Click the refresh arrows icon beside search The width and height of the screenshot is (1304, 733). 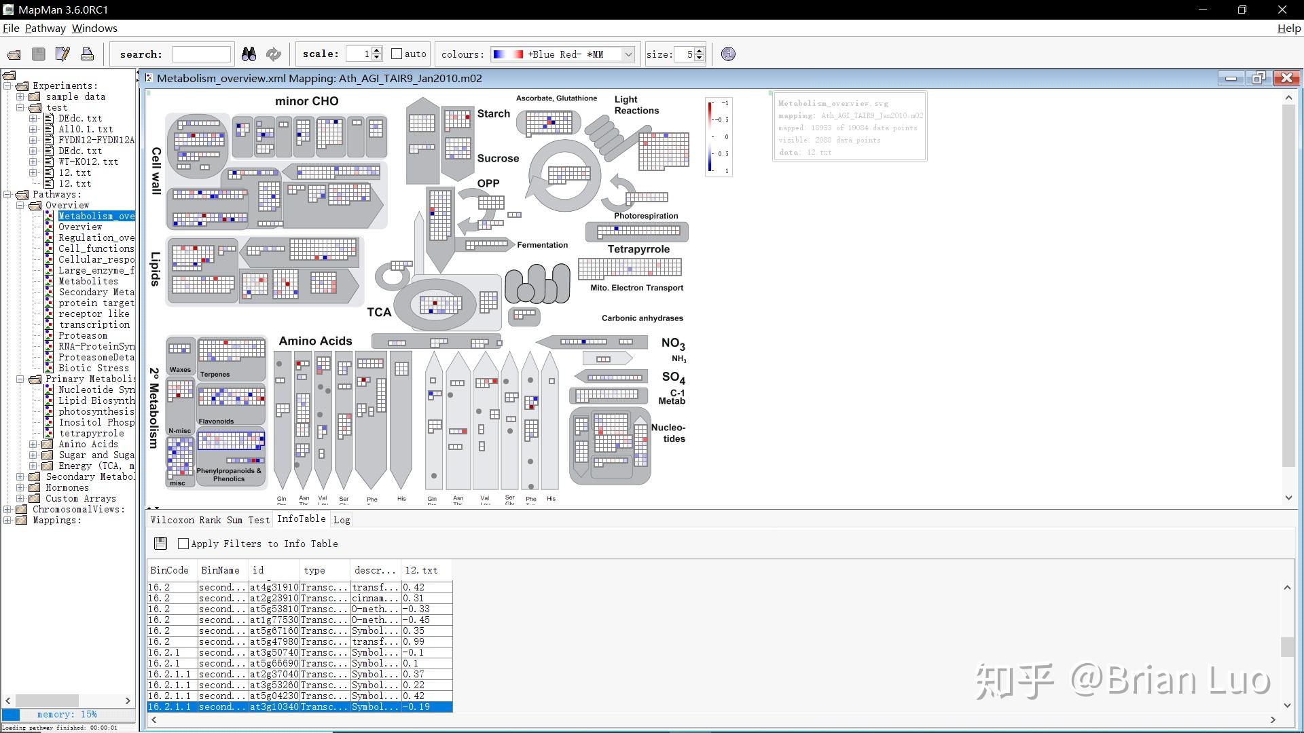pos(273,54)
